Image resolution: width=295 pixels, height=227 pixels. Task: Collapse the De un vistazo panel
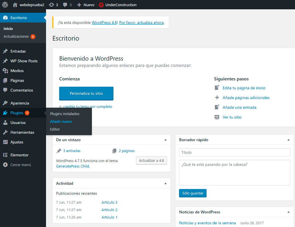(x=166, y=140)
